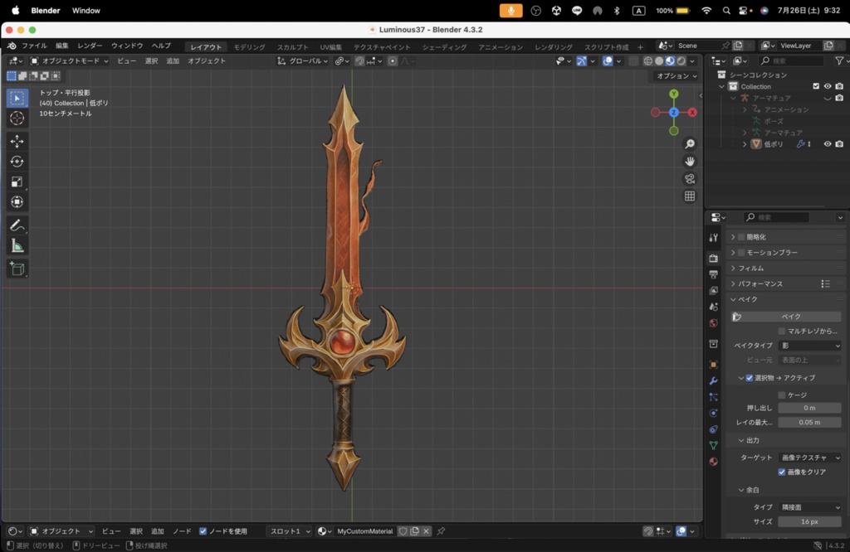Activate the Measure tool
The image size is (850, 552).
(17, 245)
